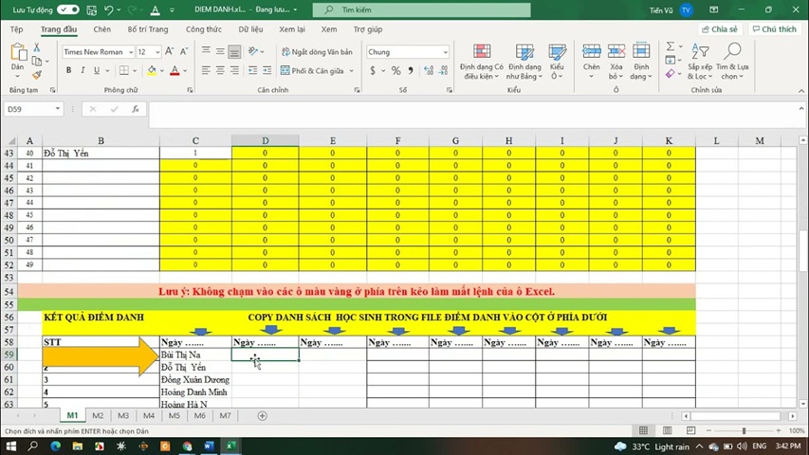This screenshot has height=455, width=809.
Task: Toggle the Lưu Tự động autosave switch
Action: (x=67, y=9)
